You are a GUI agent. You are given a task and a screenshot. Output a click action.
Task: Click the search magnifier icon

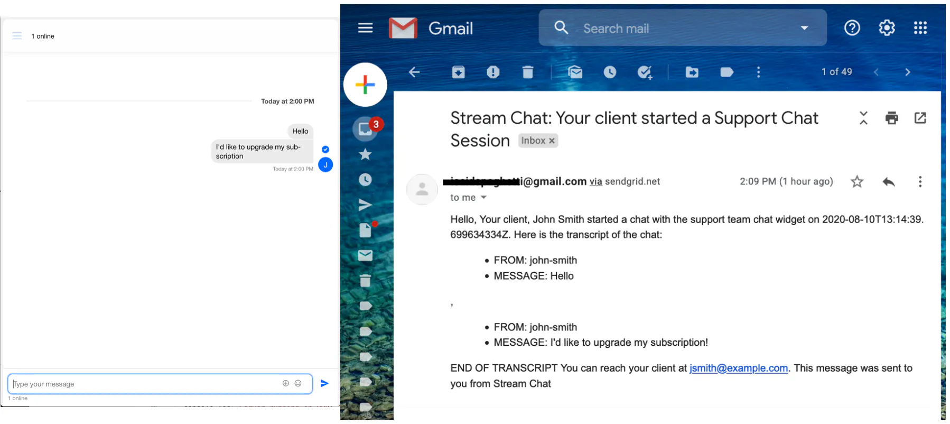561,27
